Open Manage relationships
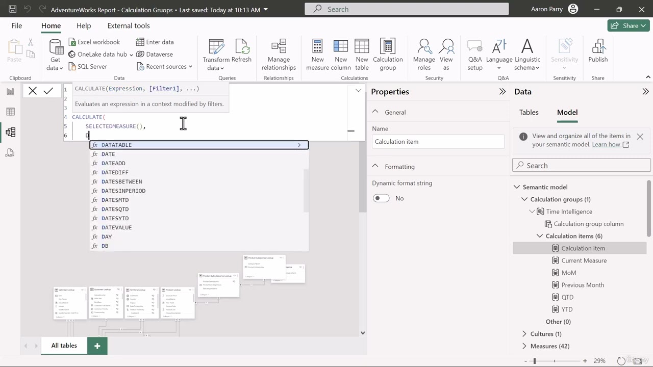 click(x=279, y=55)
